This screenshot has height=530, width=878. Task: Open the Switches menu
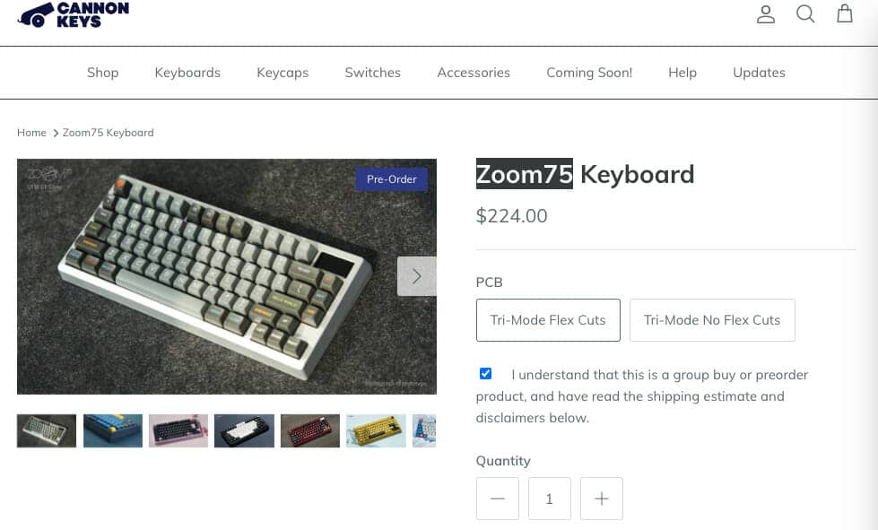point(372,73)
